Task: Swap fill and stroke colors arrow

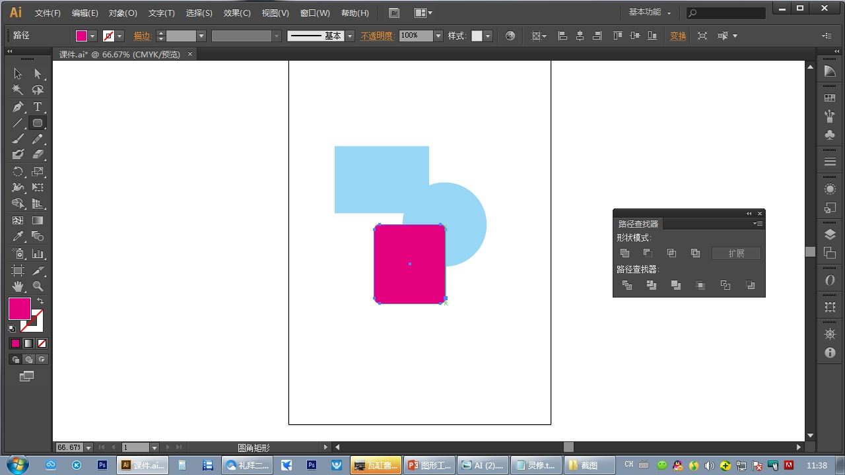Action: (40, 301)
